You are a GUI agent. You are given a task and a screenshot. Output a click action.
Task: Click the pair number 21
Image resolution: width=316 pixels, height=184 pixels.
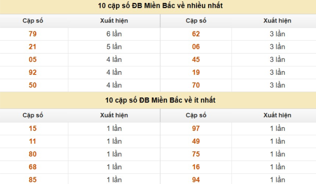[x=33, y=47]
